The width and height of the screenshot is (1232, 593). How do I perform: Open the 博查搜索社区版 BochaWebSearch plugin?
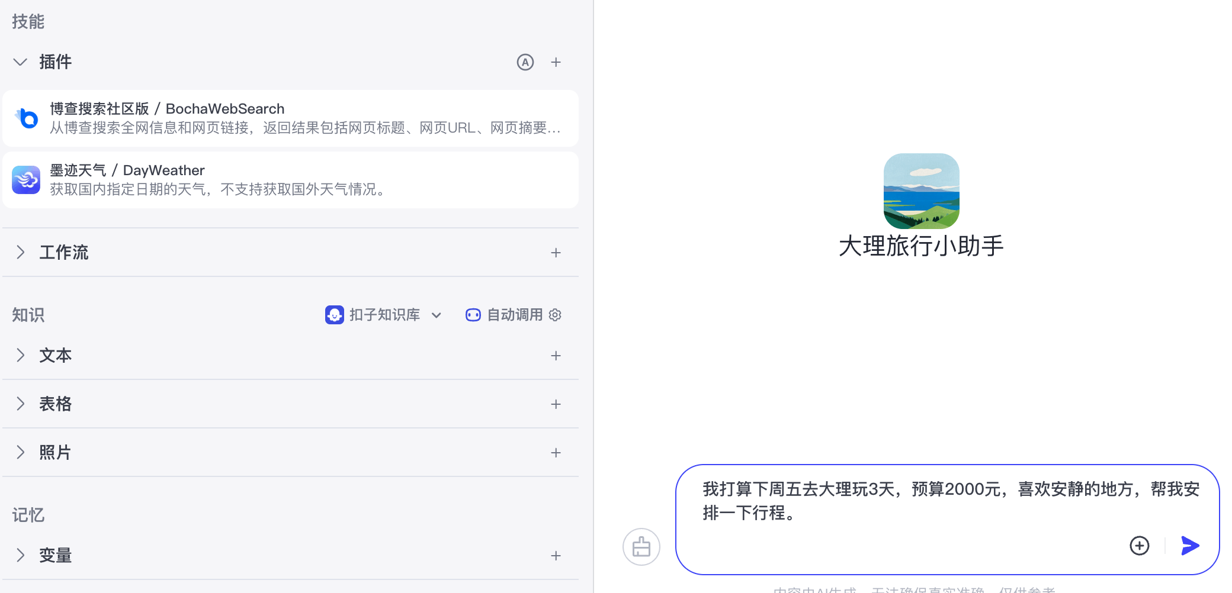[290, 118]
